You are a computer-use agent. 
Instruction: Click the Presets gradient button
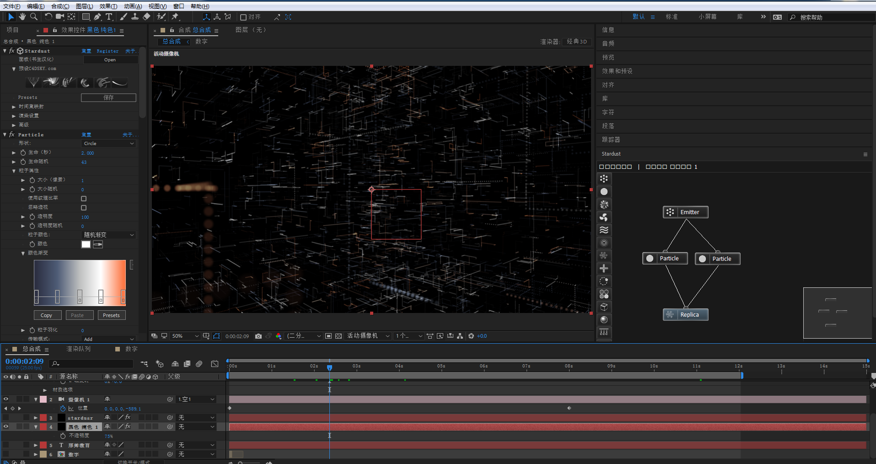111,315
